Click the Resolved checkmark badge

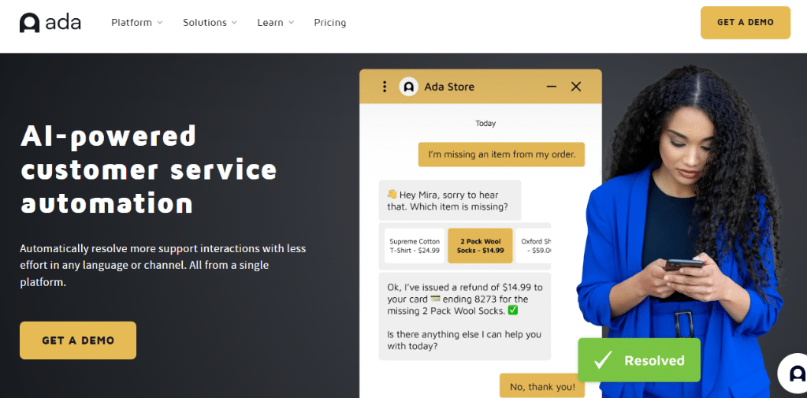(x=638, y=360)
